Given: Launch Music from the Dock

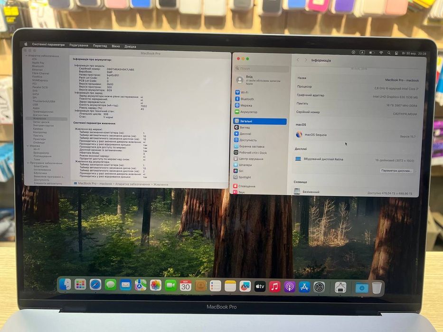Looking at the screenshot, I should pyautogui.click(x=274, y=287).
